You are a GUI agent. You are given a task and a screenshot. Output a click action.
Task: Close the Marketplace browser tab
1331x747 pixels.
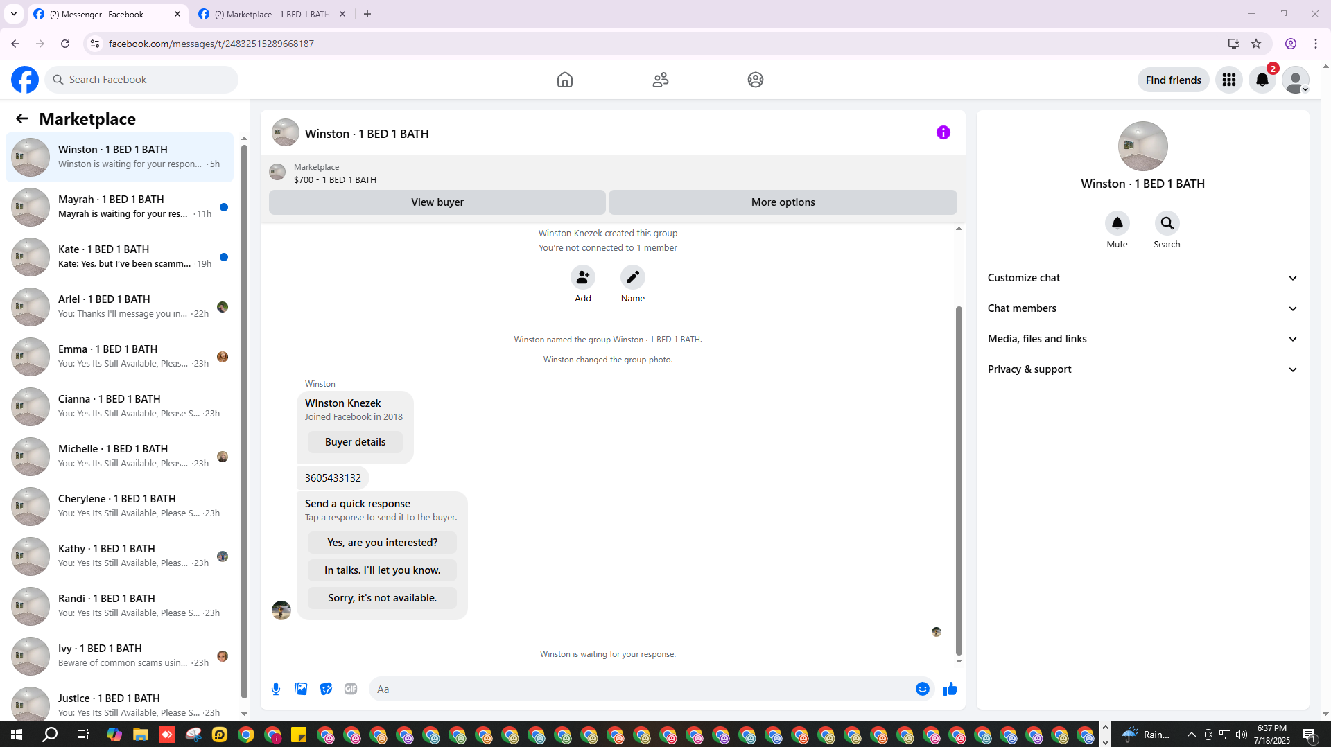pos(342,14)
